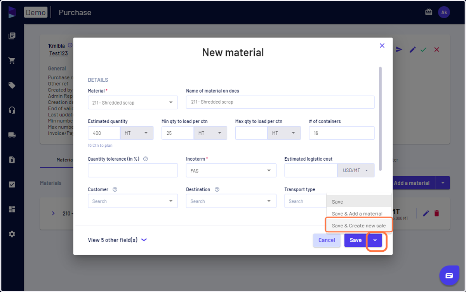Open Max qty per ctn unit dropdown
Image resolution: width=466 pixels, height=292 pixels.
pyautogui.click(x=284, y=133)
